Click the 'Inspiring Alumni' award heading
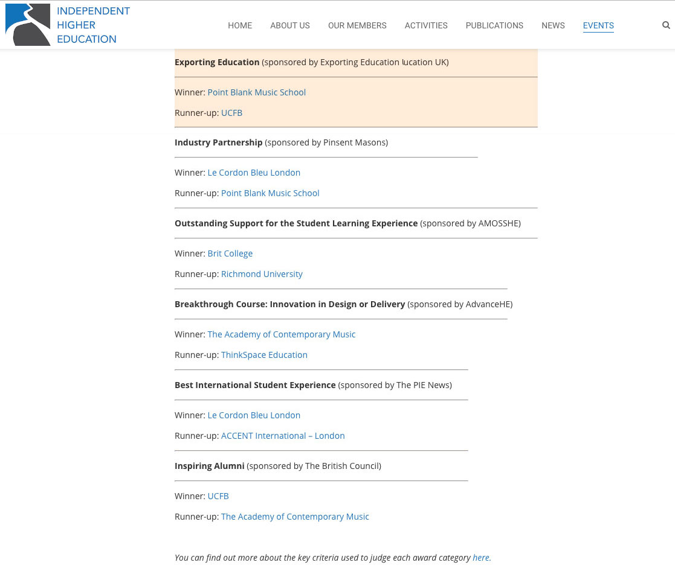 [210, 466]
